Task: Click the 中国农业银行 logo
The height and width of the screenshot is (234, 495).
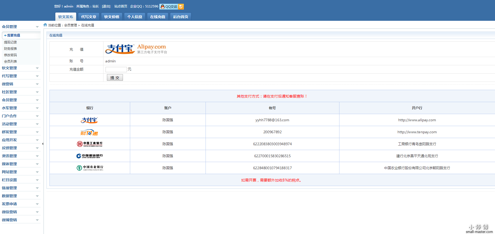Action: pos(90,168)
